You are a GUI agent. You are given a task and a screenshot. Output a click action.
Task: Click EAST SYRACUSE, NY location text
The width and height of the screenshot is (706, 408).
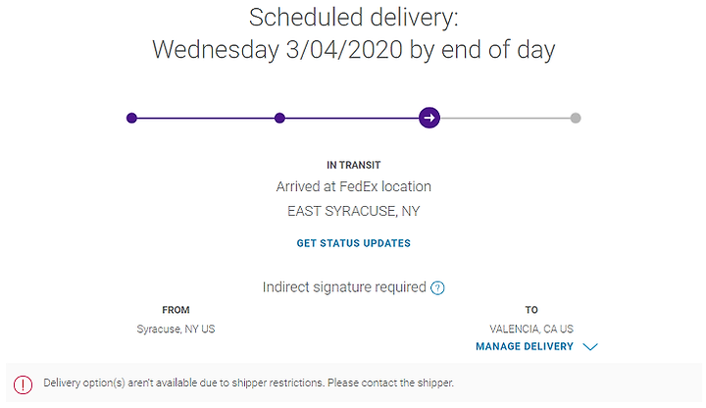tap(353, 211)
